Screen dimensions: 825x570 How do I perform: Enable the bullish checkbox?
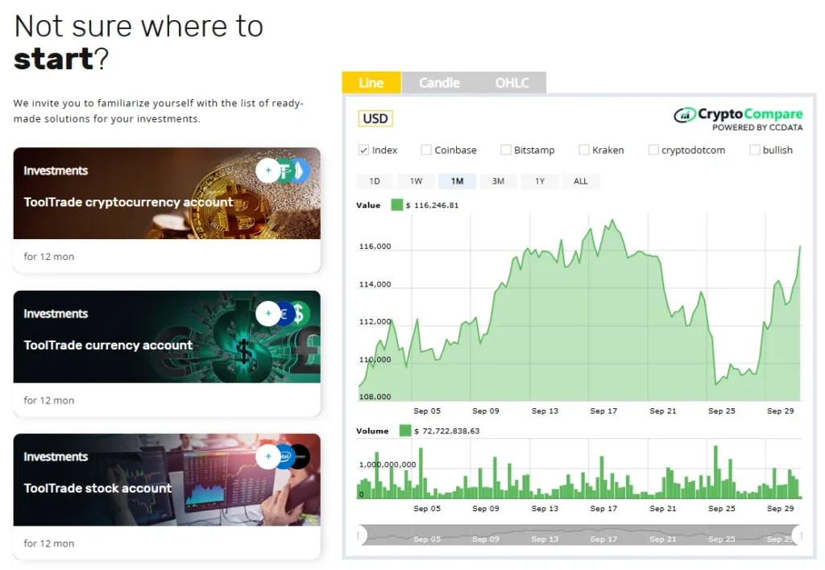pyautogui.click(x=755, y=150)
